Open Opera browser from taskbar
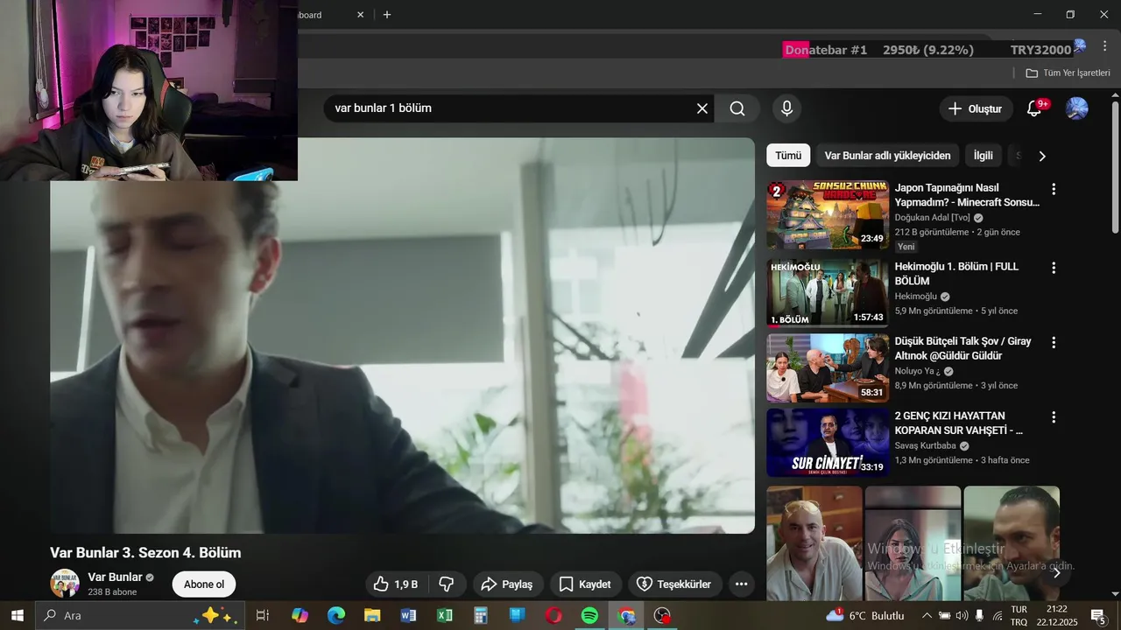The height and width of the screenshot is (630, 1121). (553, 615)
